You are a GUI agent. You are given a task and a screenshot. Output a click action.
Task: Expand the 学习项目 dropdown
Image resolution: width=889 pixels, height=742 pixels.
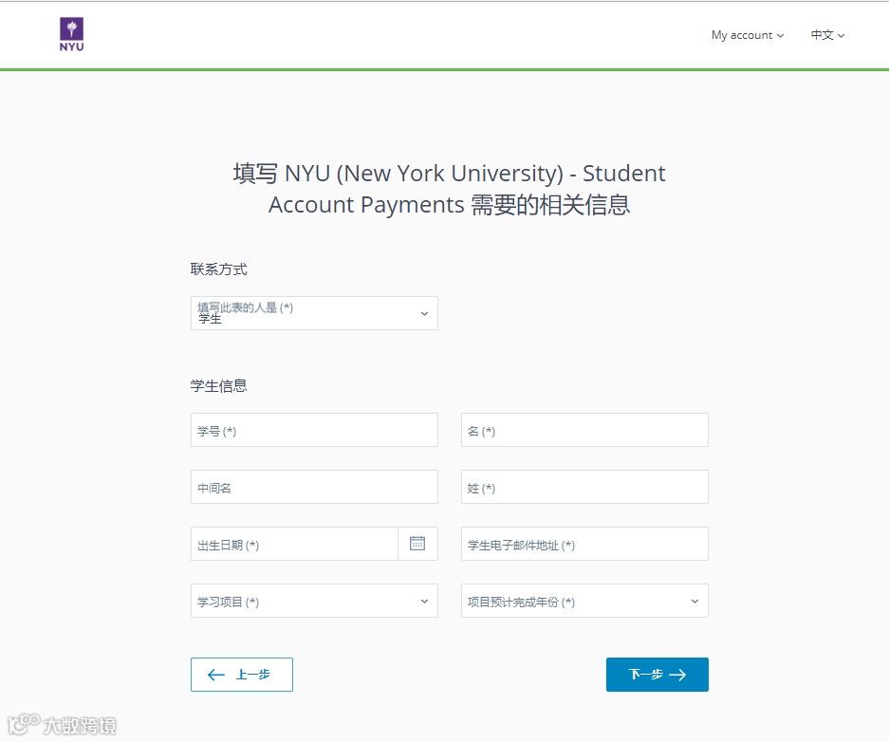click(x=314, y=601)
